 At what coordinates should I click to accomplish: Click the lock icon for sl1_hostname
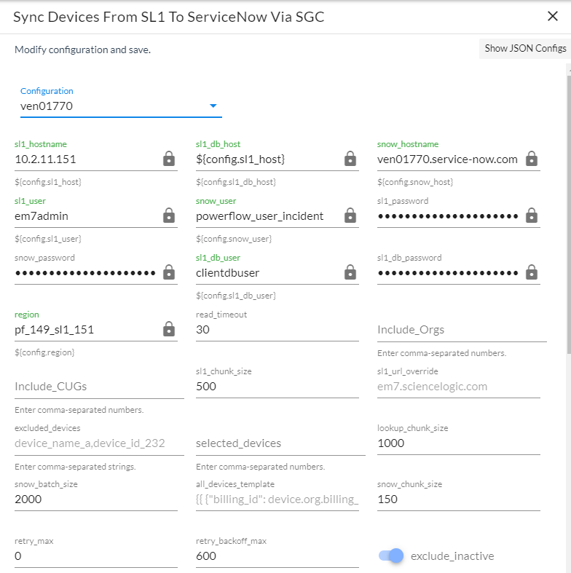tap(169, 159)
